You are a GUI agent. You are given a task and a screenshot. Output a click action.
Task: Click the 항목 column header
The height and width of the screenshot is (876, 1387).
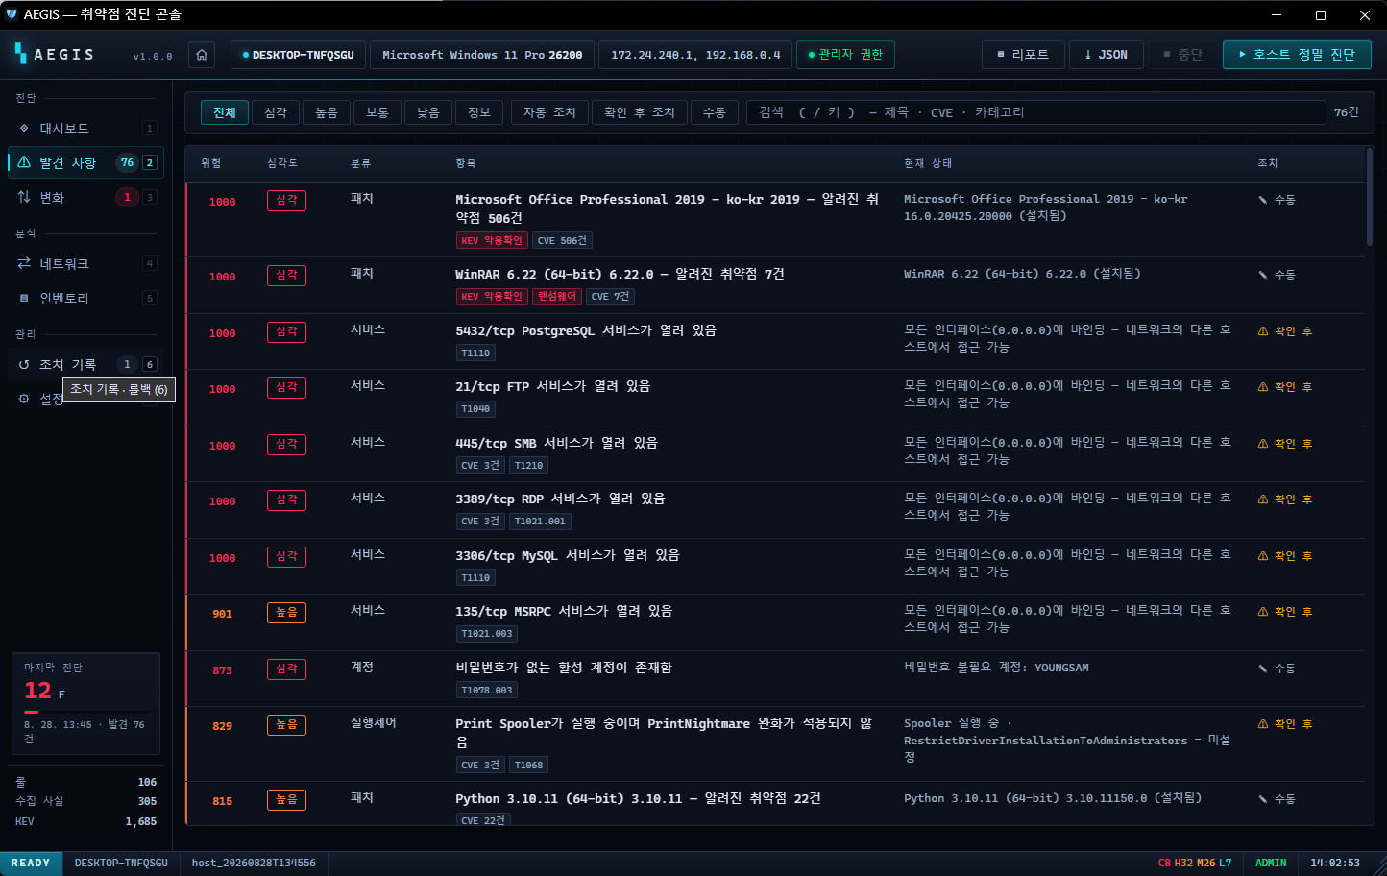click(x=466, y=163)
